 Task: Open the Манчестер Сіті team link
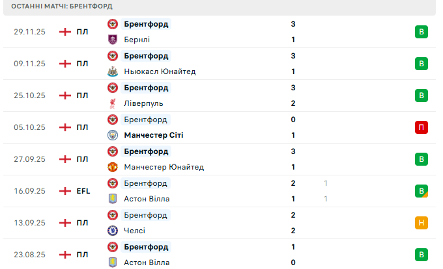153,135
